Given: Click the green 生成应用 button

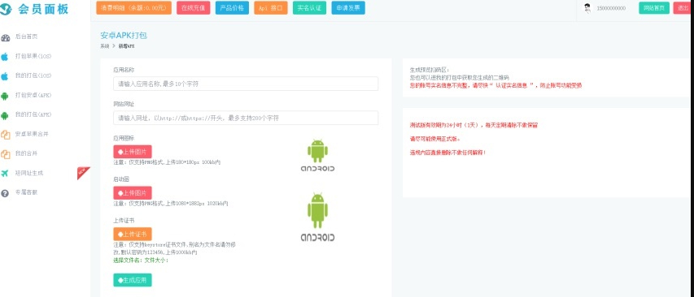Looking at the screenshot, I should [133, 280].
